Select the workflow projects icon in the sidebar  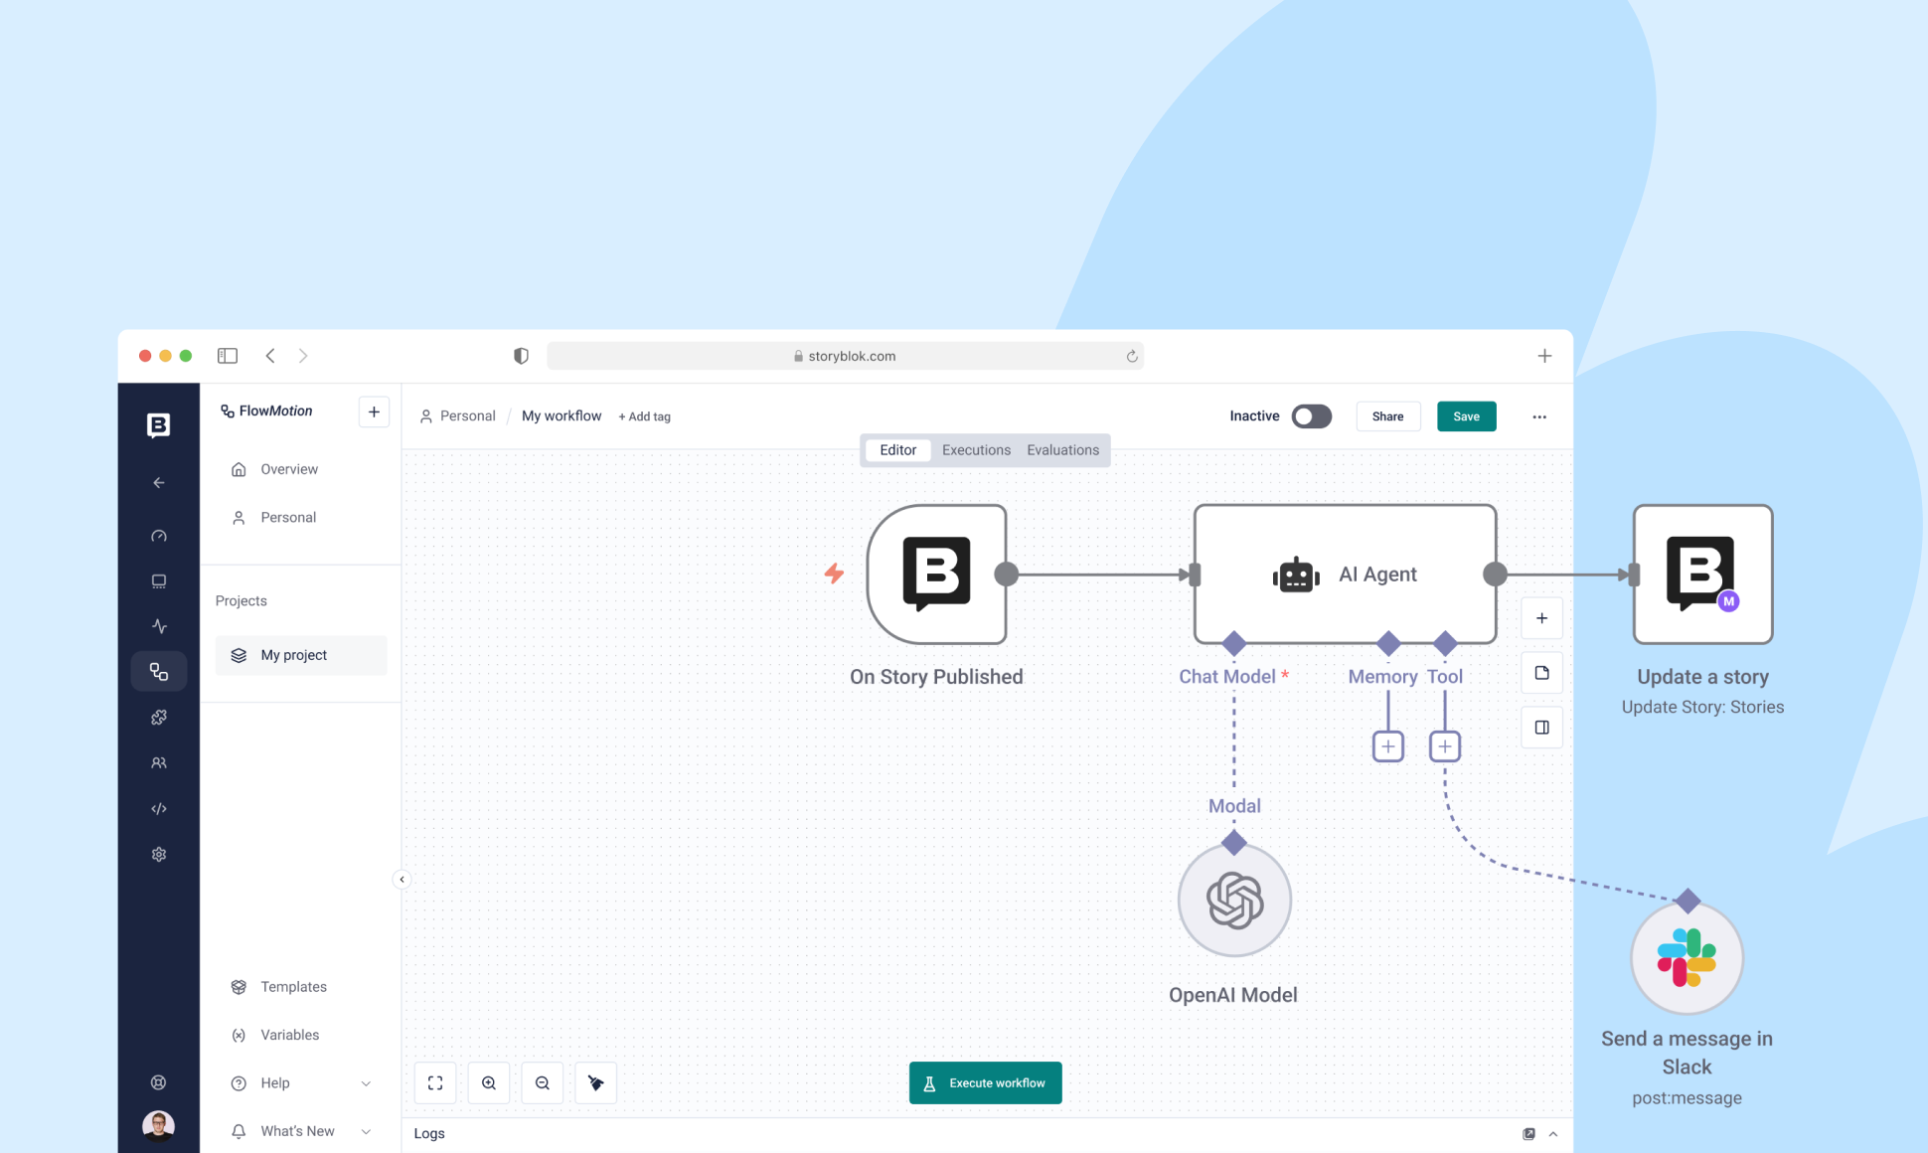[159, 671]
